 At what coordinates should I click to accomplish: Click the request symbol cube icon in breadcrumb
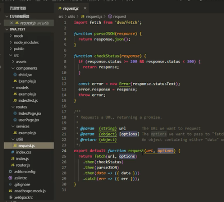(110, 16)
